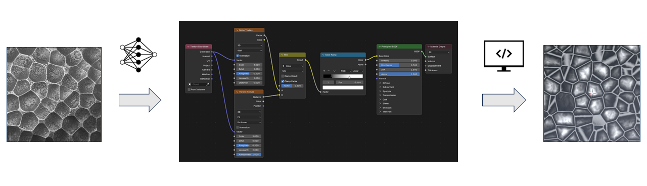Screen dimensions: 647x186
Task: Click the Principled BSDF Normal input socket
Action: [377, 78]
